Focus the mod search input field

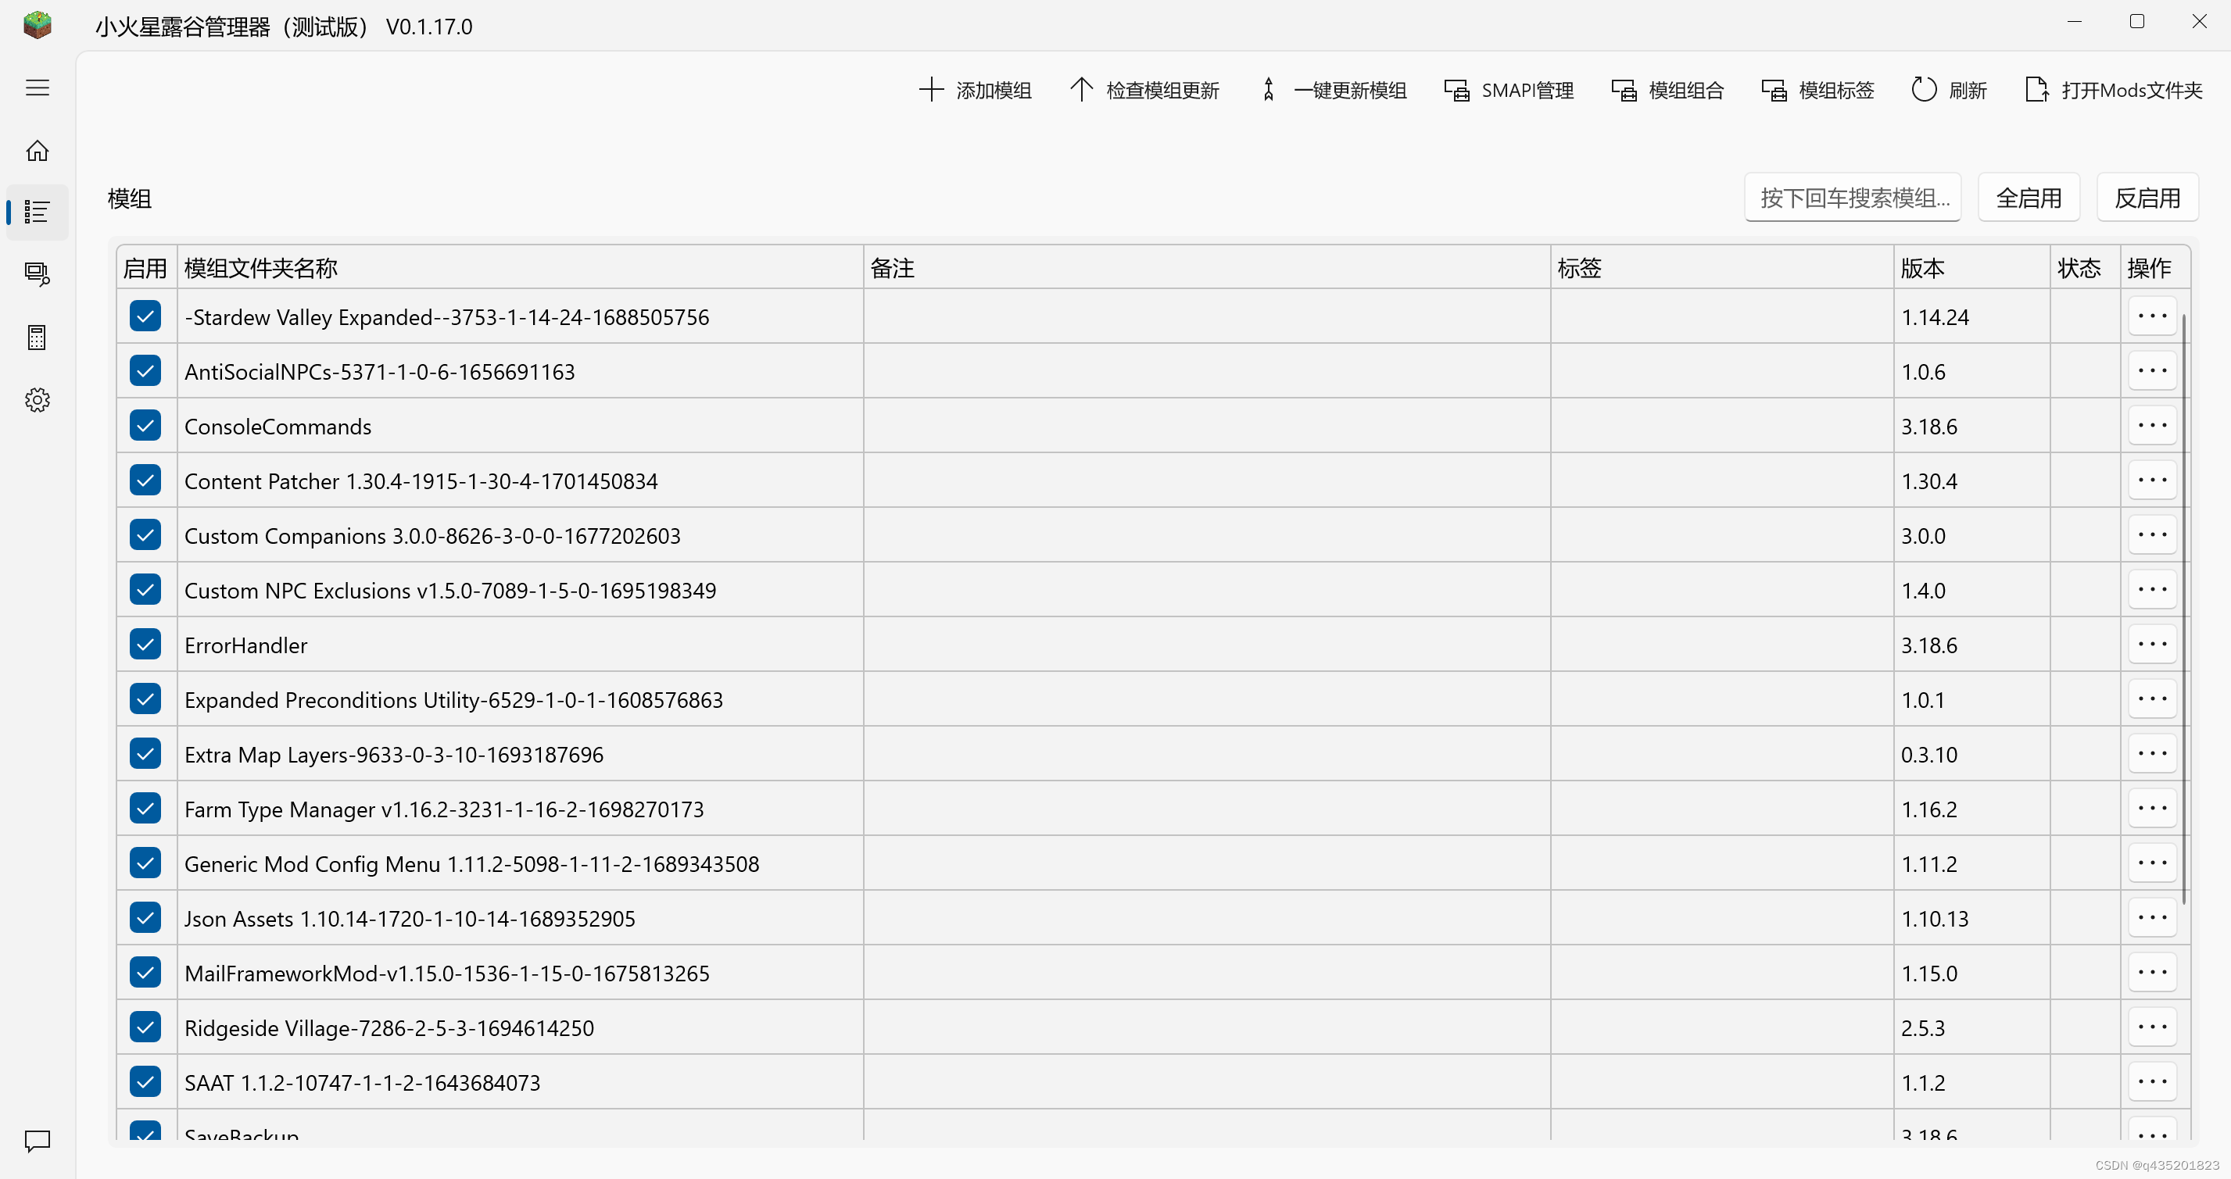click(x=1853, y=198)
